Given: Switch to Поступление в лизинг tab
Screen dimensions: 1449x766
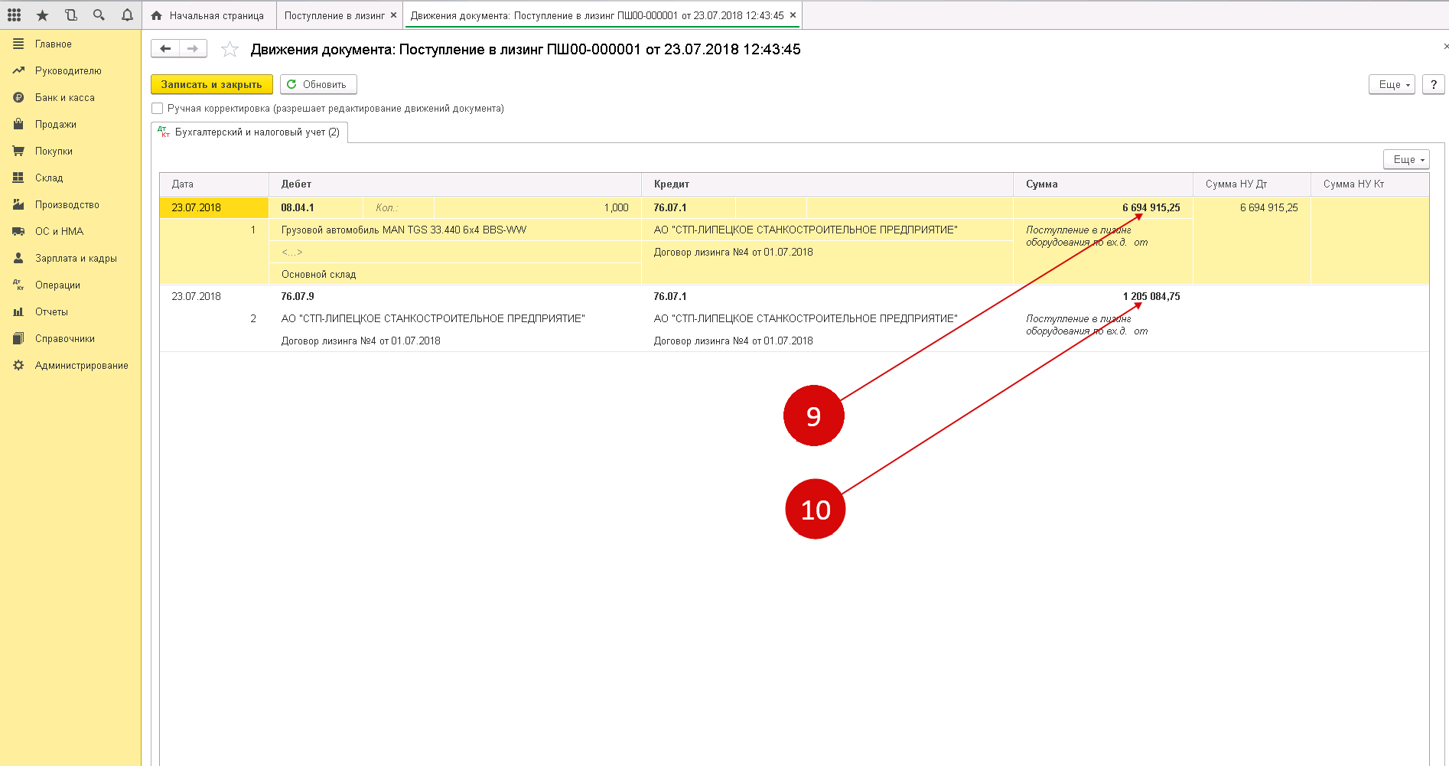Looking at the screenshot, I should [x=334, y=15].
